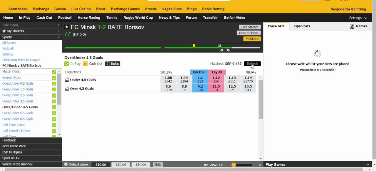Open Rugby World Cup navigation item

tap(138, 18)
